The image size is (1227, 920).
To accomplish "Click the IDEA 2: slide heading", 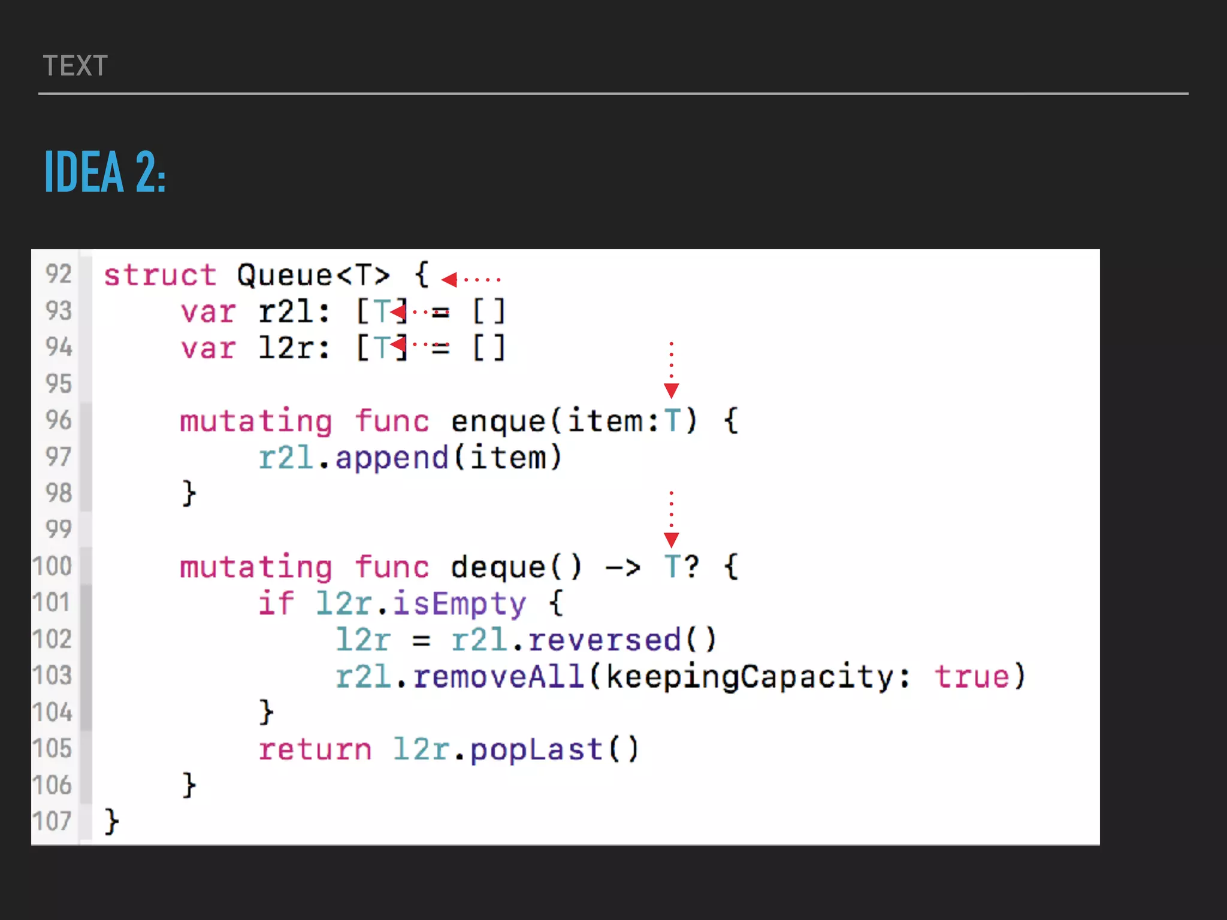I will coord(105,172).
